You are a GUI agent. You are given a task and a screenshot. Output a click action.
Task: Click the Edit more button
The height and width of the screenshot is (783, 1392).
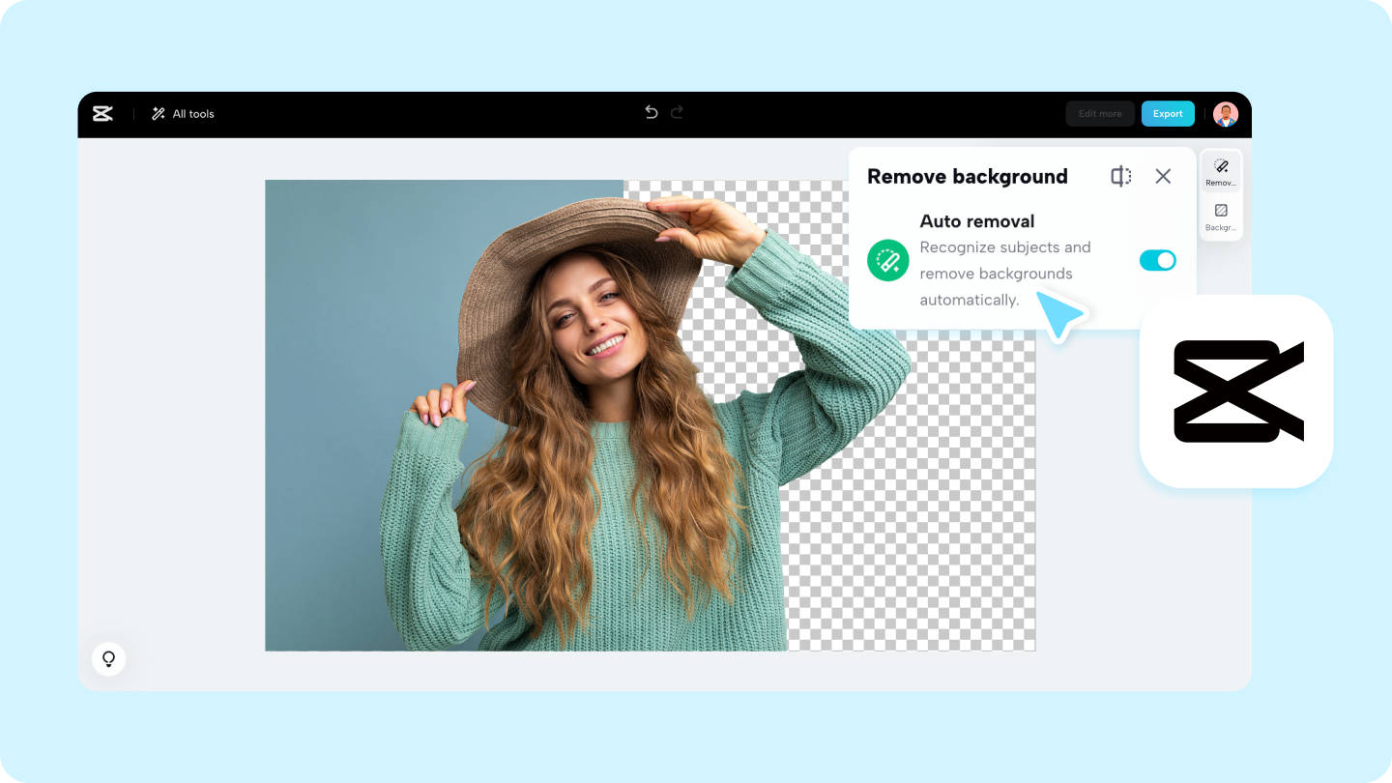click(1099, 113)
